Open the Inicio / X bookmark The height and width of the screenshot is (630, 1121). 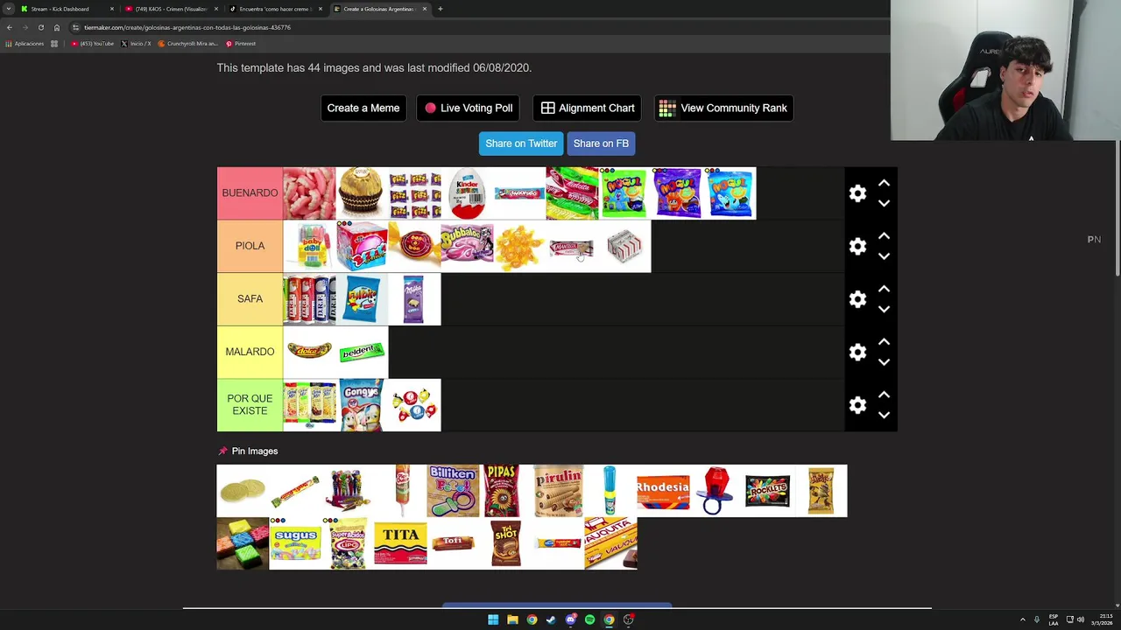pyautogui.click(x=136, y=44)
